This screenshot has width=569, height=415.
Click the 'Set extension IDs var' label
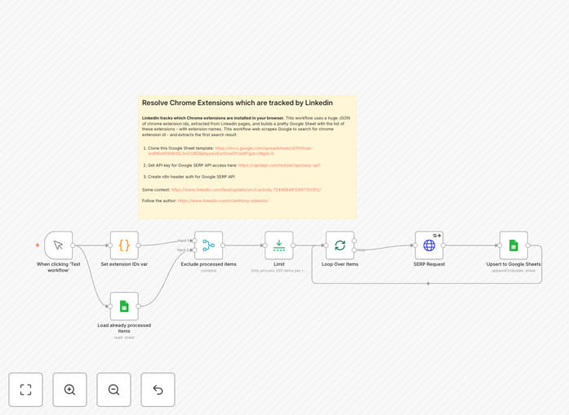(124, 264)
